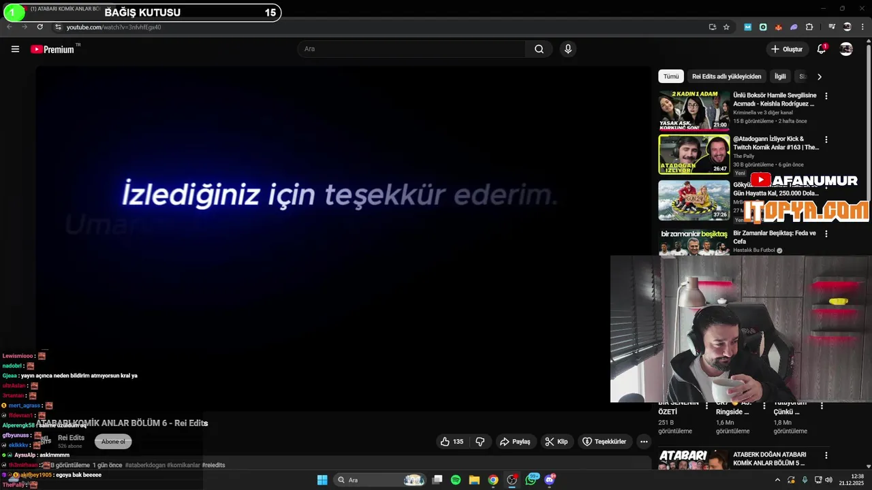Viewport: 872px width, 490px height.
Task: Select the Tümü filter chip
Action: tap(671, 76)
